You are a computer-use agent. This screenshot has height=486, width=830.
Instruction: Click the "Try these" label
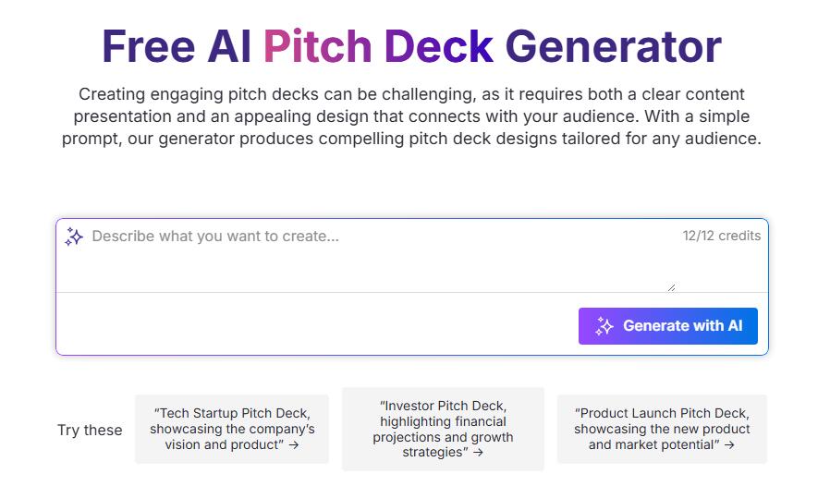point(90,431)
